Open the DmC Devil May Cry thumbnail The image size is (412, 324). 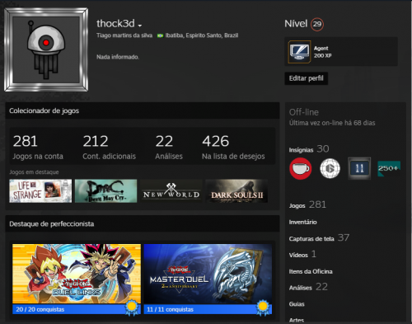(105, 191)
